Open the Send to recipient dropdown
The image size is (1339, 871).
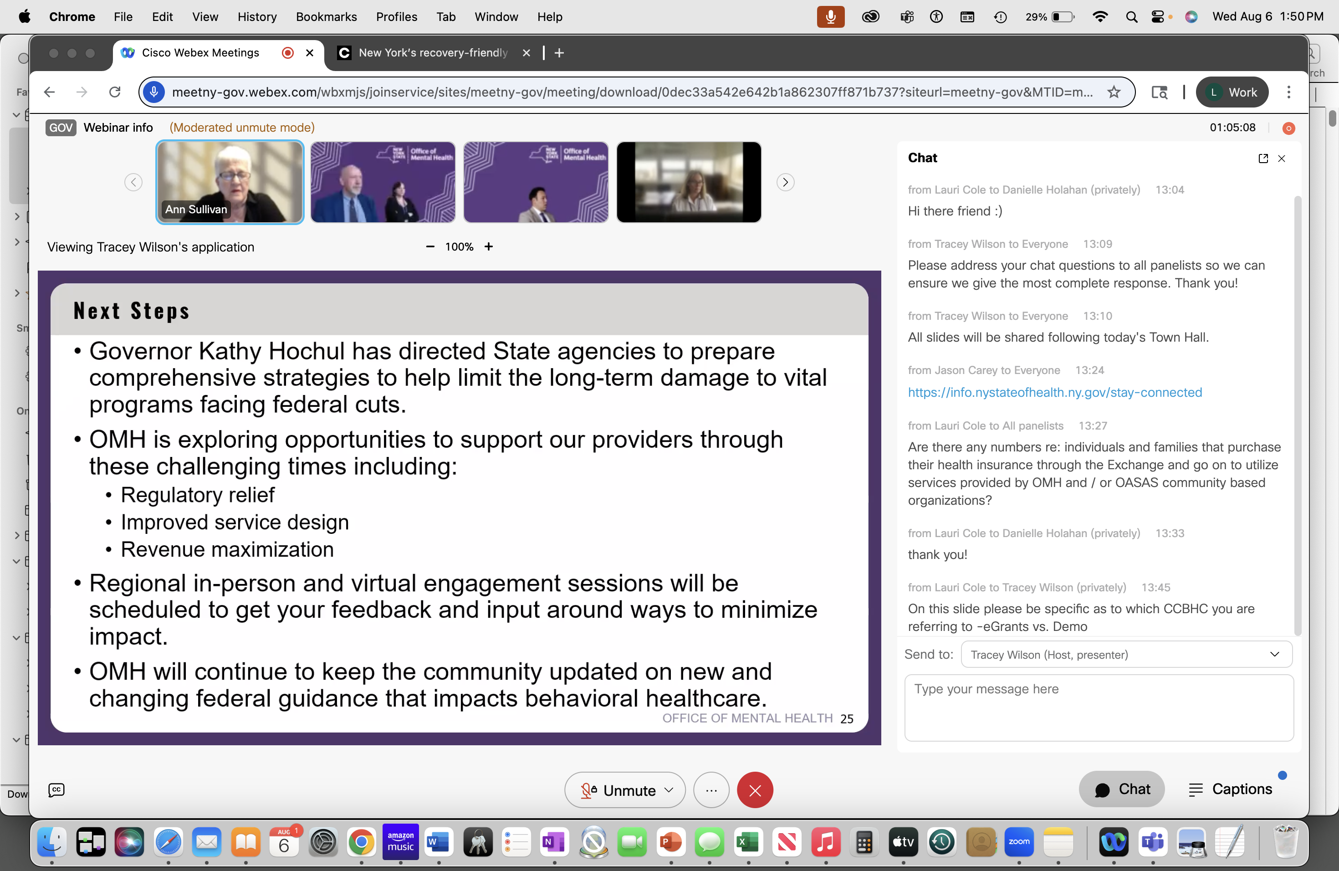(1126, 654)
